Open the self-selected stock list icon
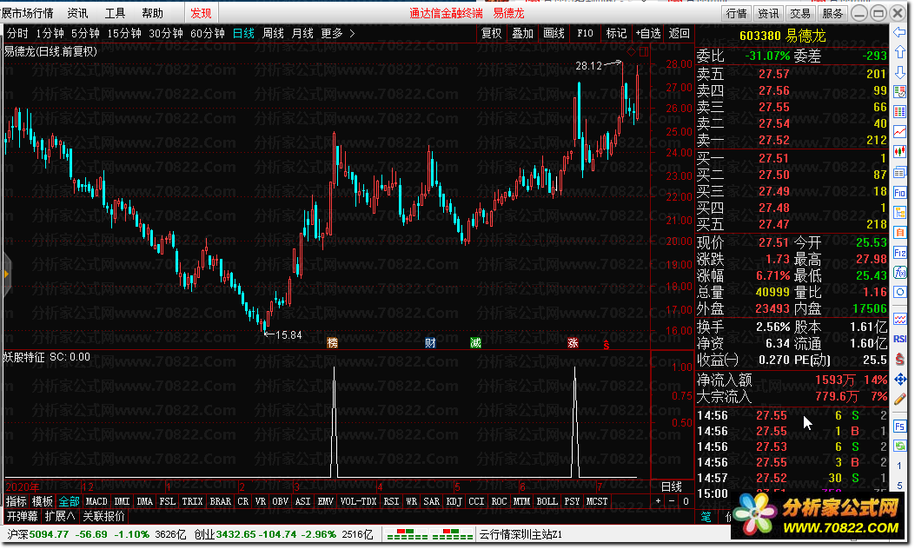 point(900,91)
